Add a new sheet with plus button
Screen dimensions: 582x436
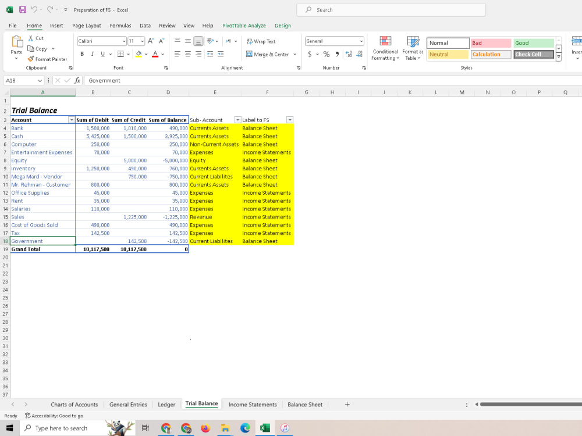click(347, 405)
